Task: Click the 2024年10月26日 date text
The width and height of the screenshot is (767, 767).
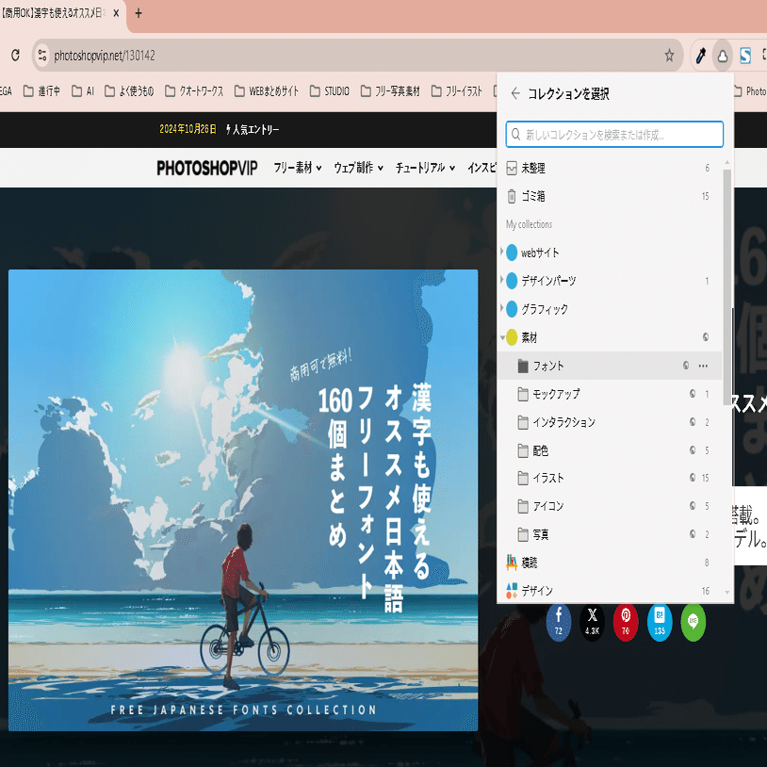Action: pyautogui.click(x=188, y=129)
